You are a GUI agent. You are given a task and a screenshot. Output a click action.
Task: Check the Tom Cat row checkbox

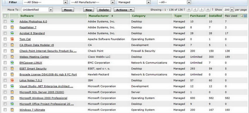click(5, 39)
